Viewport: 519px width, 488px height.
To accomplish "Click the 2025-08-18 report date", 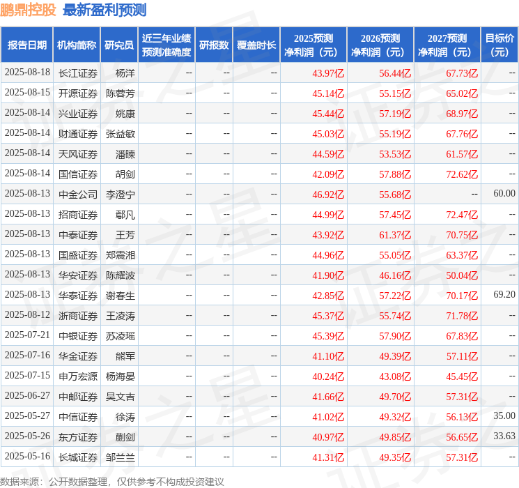I will (x=27, y=73).
